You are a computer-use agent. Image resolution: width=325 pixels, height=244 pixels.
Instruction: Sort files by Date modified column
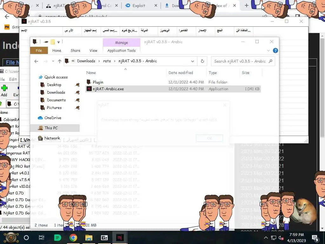[181, 73]
